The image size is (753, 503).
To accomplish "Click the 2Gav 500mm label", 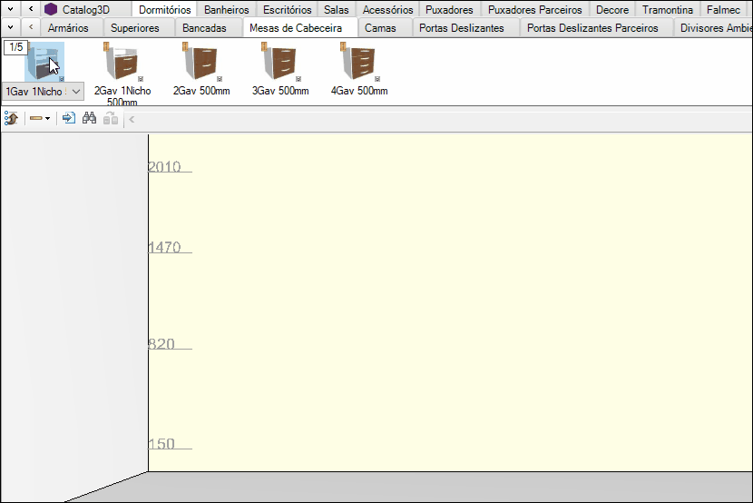I will [201, 91].
